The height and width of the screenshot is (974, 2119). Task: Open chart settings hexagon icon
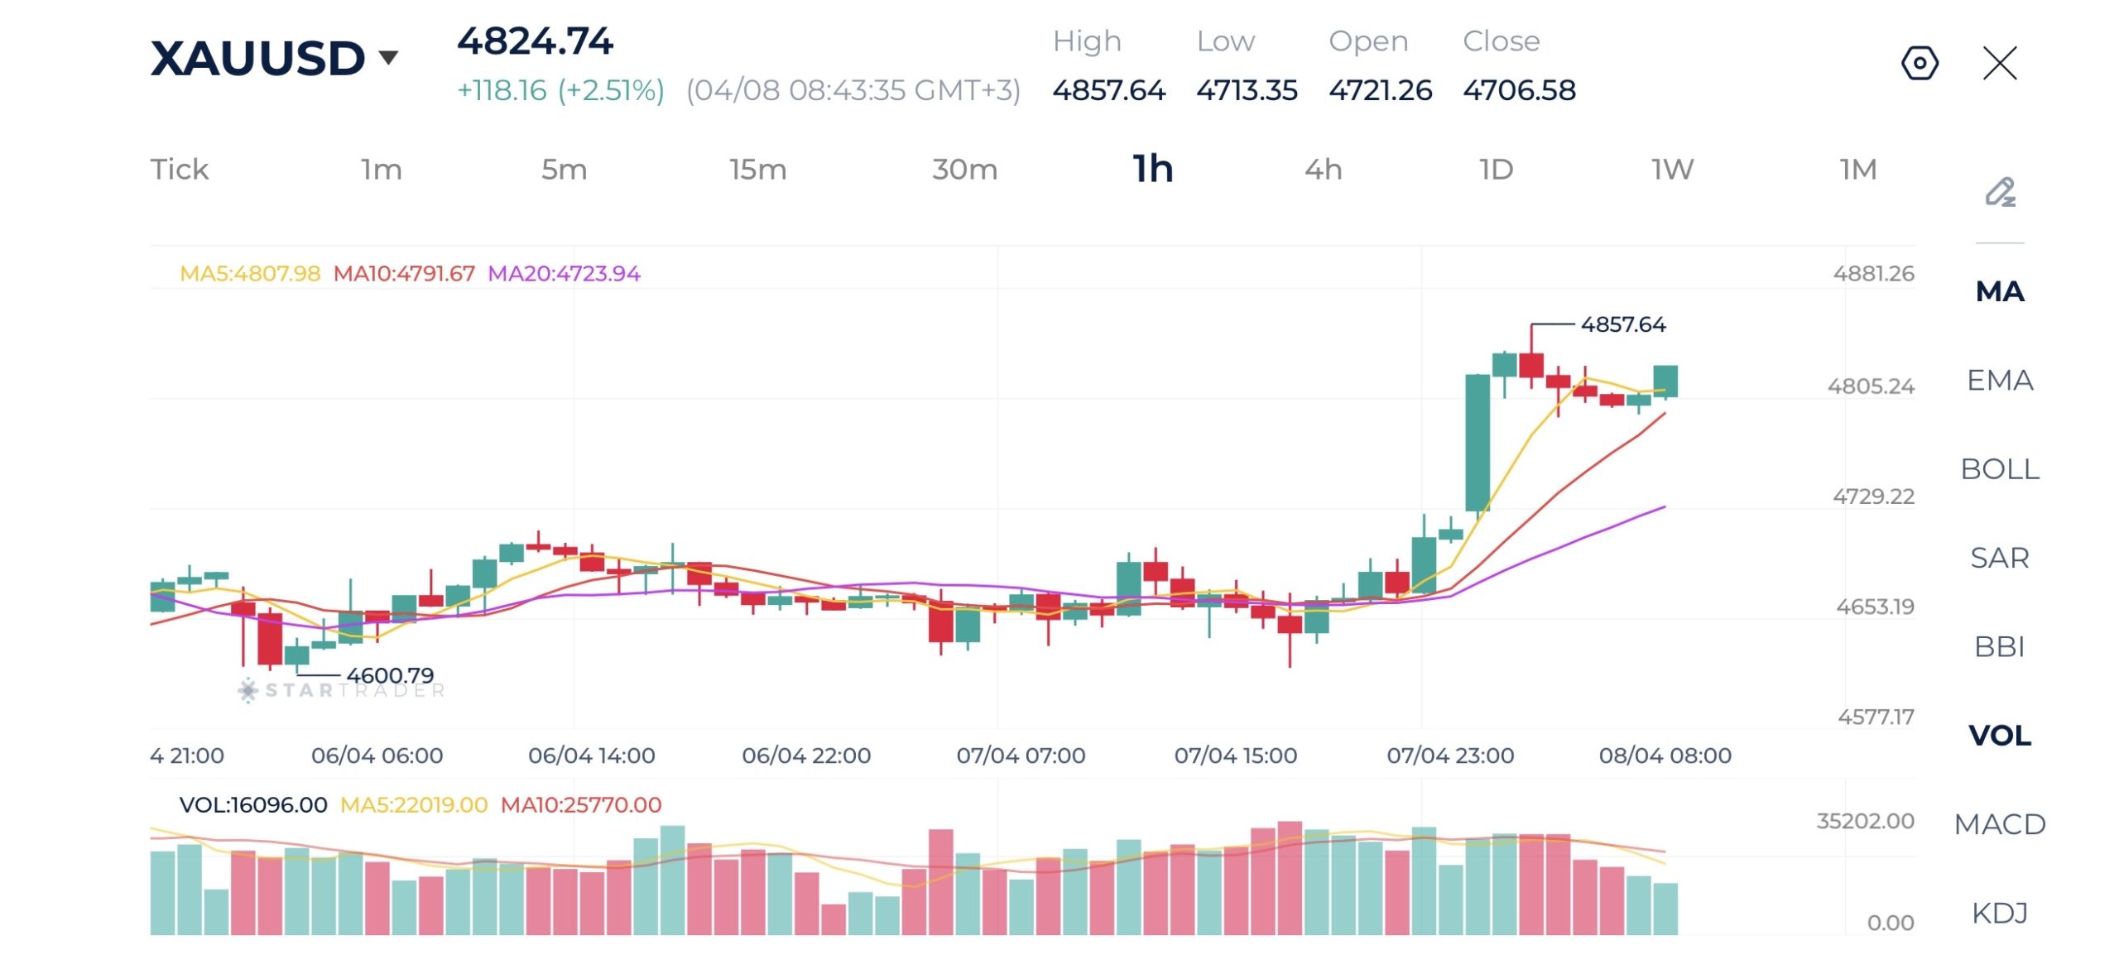coord(1919,63)
